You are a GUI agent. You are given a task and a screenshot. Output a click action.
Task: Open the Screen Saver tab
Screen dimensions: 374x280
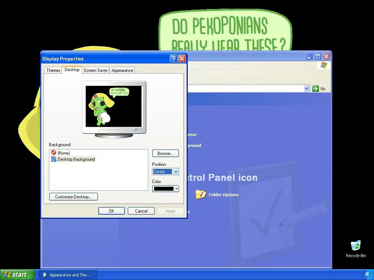pyautogui.click(x=96, y=70)
